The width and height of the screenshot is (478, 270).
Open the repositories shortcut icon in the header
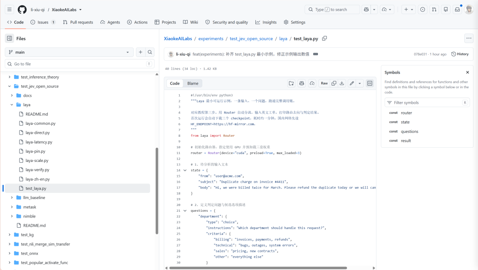pos(446,9)
